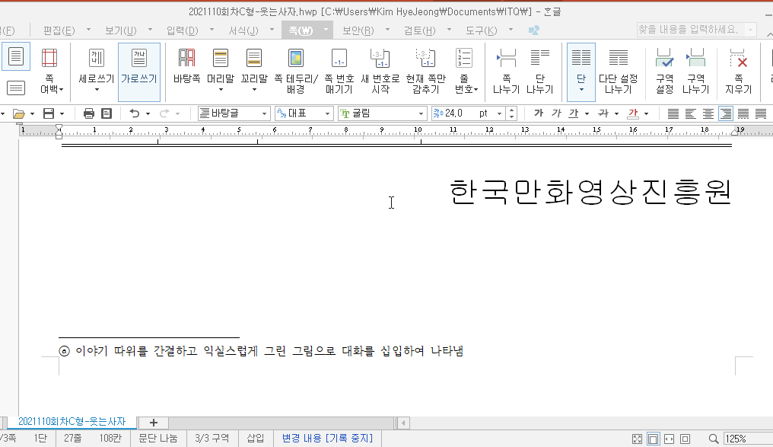Click the 머리말 header icon
The image size is (773, 447).
[x=221, y=59]
